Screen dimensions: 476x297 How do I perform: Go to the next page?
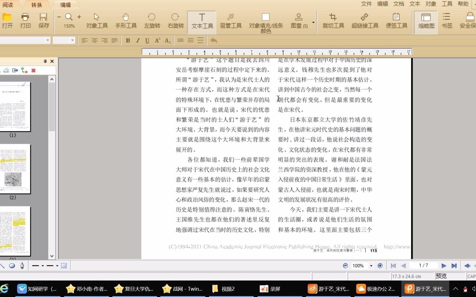[443, 266]
